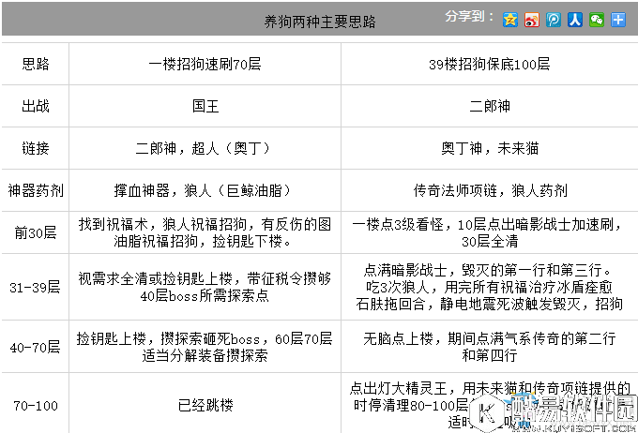Select cell starting 无脑点上楼
The width and height of the screenshot is (638, 433).
point(490,347)
